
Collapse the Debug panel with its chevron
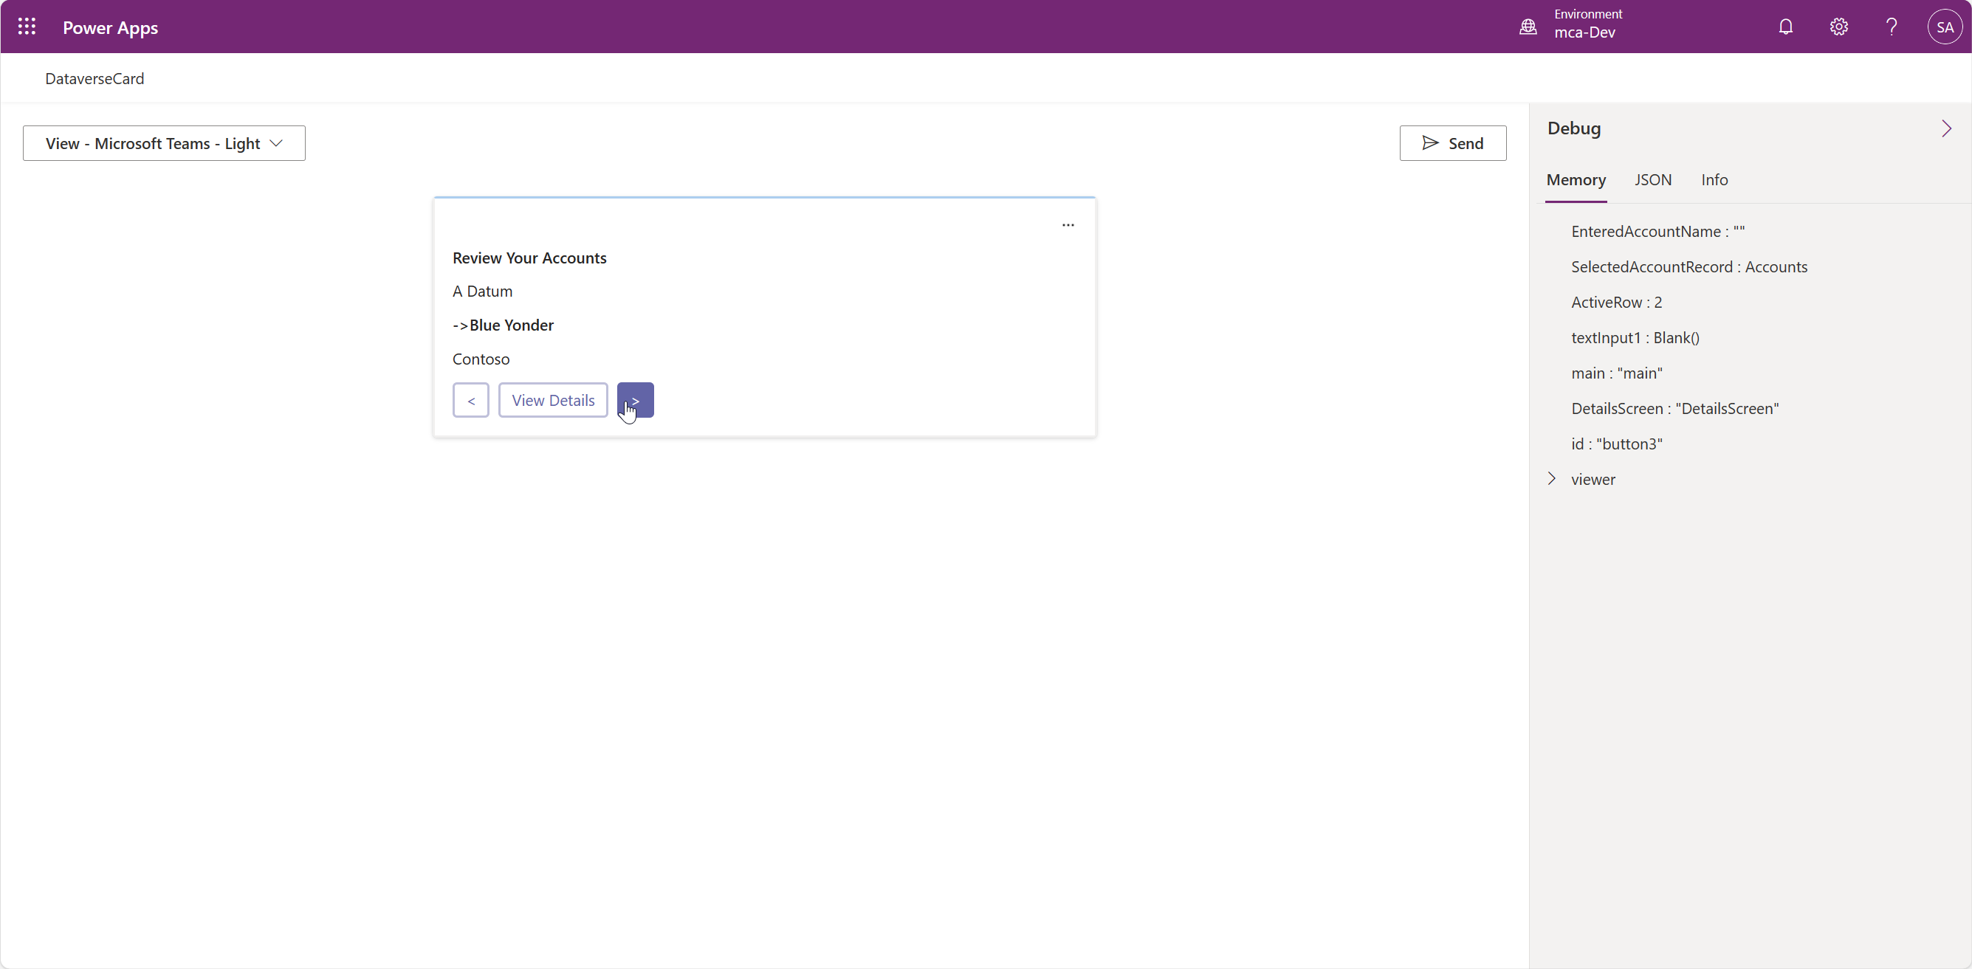click(1946, 128)
